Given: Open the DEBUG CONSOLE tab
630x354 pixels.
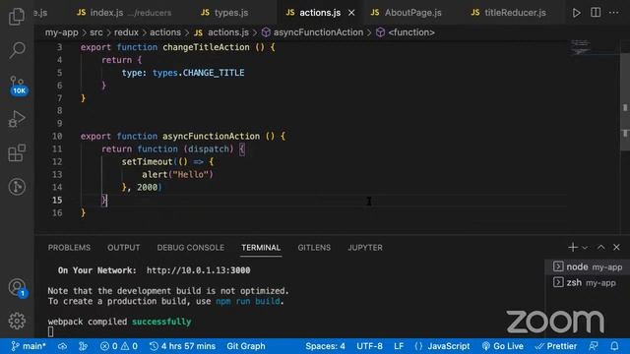Looking at the screenshot, I should pos(190,248).
